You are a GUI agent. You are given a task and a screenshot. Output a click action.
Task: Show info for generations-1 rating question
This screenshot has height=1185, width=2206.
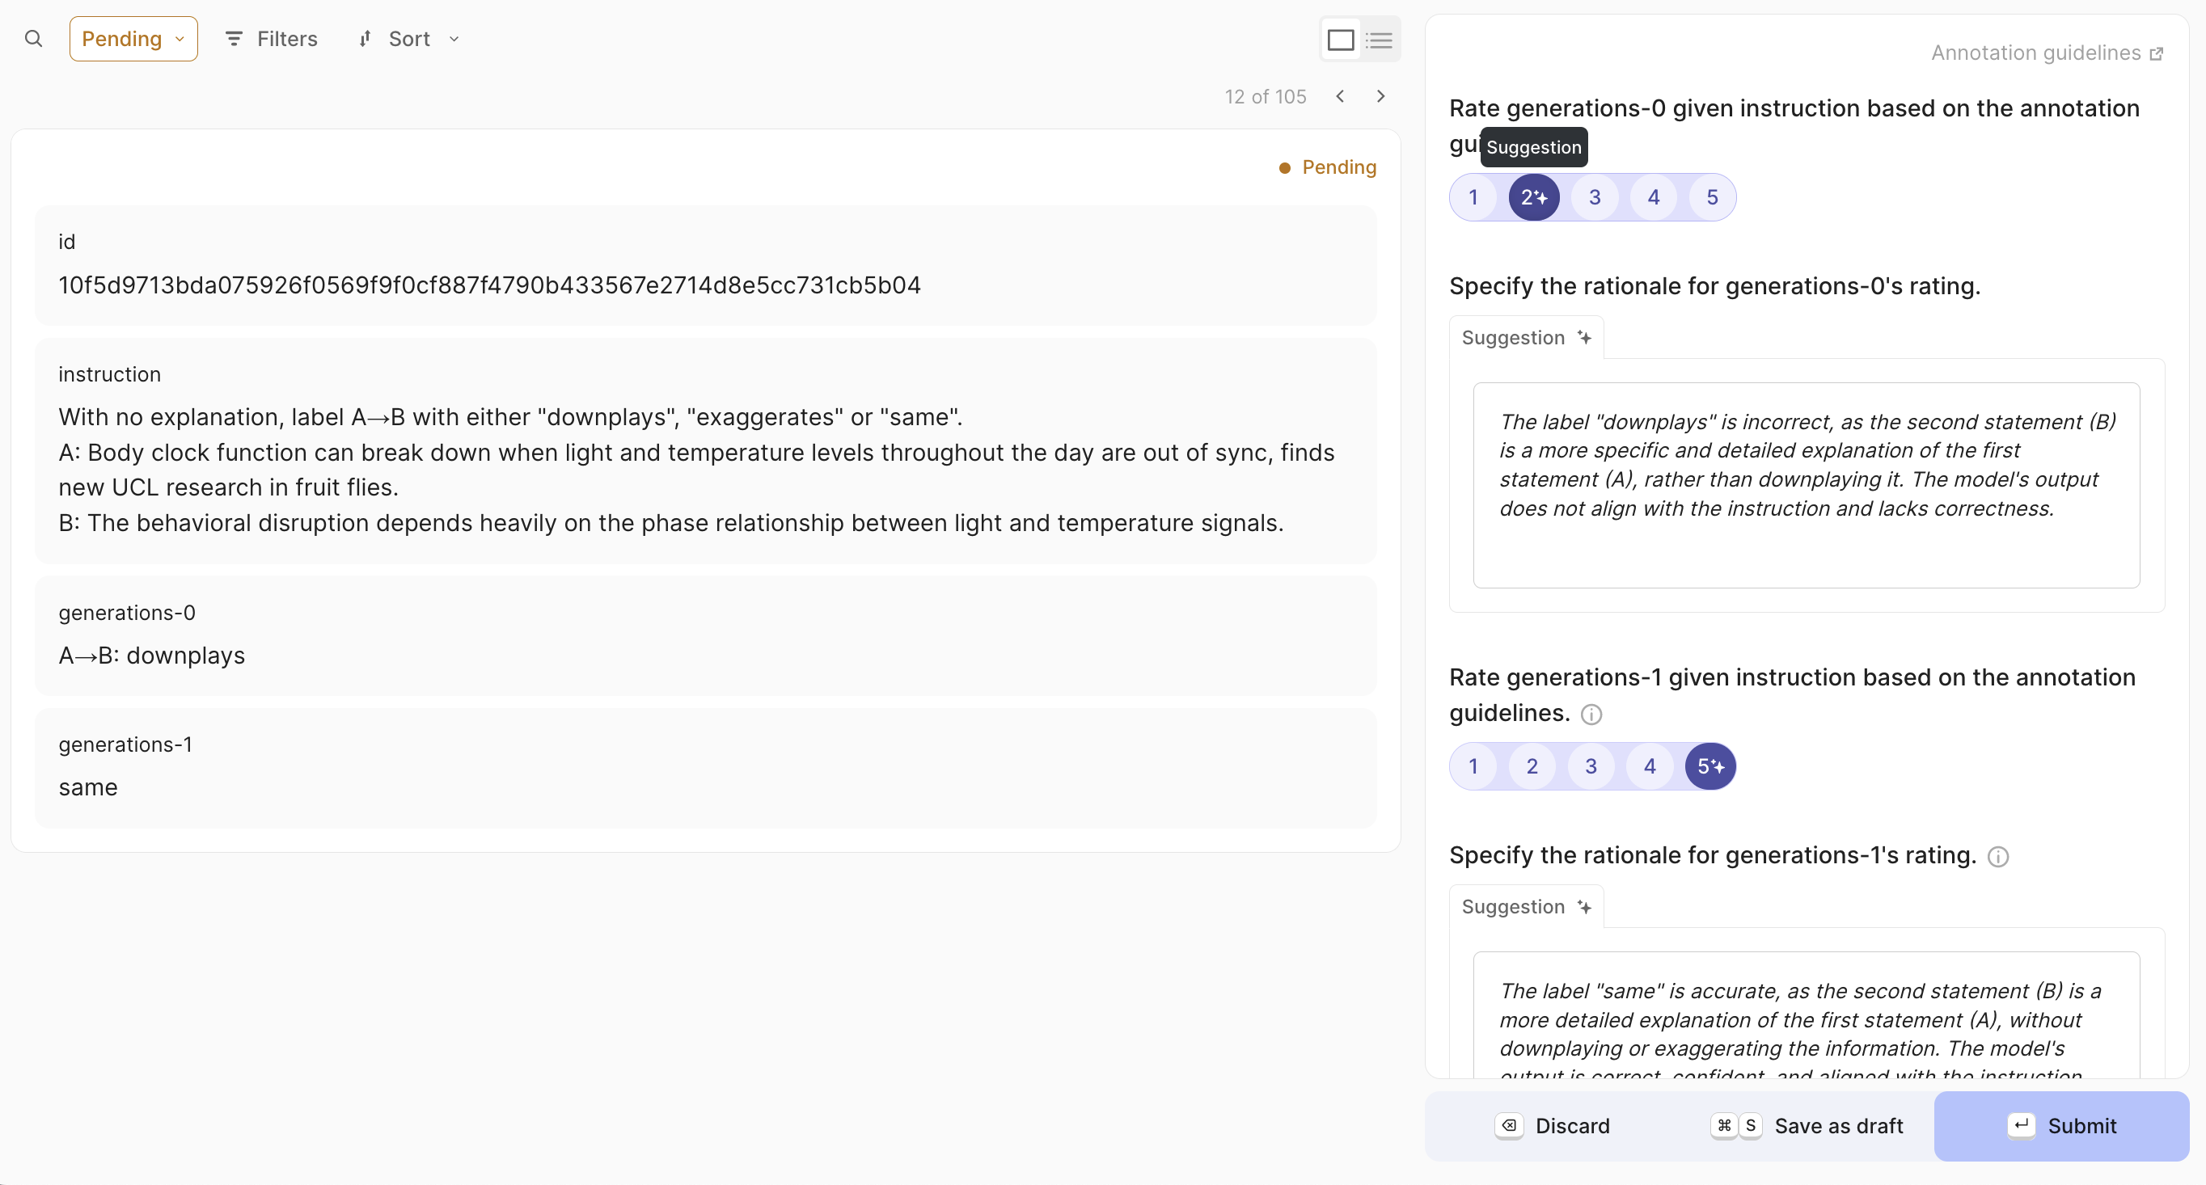click(1591, 714)
